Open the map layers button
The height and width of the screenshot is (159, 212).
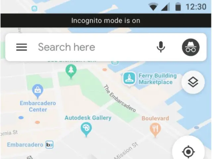(x=193, y=82)
